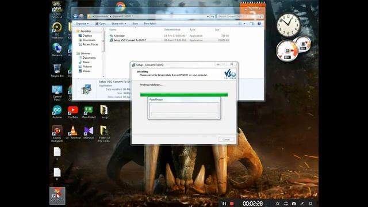Open the Control Panel desktop icon
The height and width of the screenshot is (207, 368).
(57, 93)
